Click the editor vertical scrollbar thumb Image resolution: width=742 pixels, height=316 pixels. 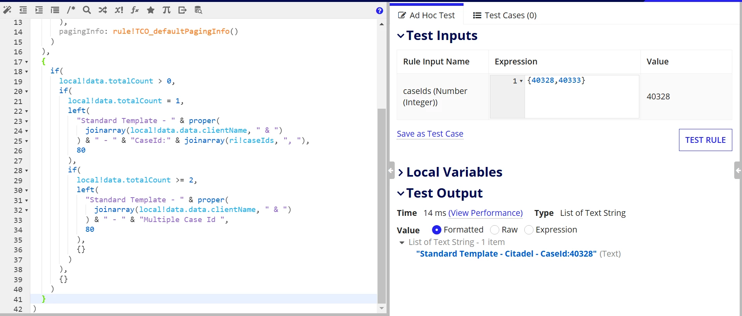(381, 205)
